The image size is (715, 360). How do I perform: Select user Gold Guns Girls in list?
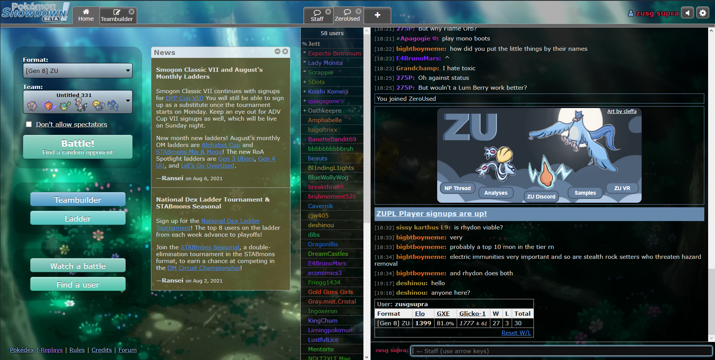click(x=332, y=292)
